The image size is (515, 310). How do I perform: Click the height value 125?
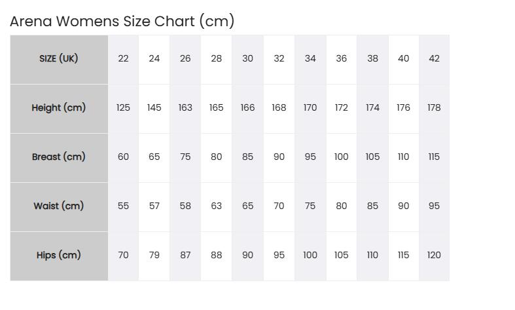123,109
